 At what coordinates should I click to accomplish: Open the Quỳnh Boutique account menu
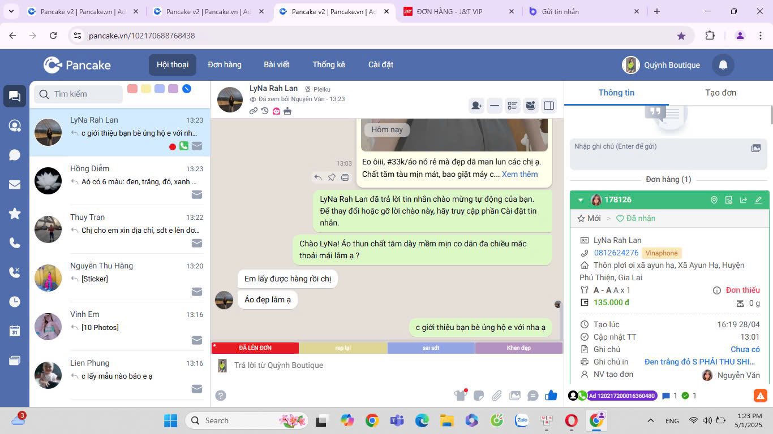tap(661, 65)
